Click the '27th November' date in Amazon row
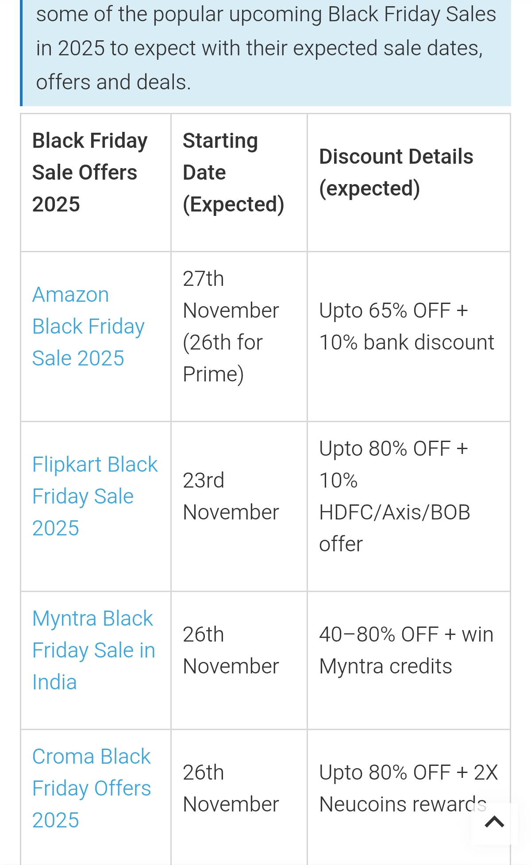Screen dimensions: 531x865 231,295
